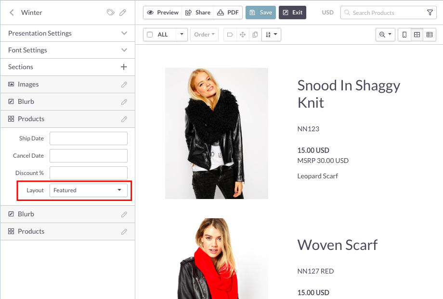This screenshot has width=443, height=299.
Task: Click the label tag icon in the toolbar
Action: click(x=230, y=35)
